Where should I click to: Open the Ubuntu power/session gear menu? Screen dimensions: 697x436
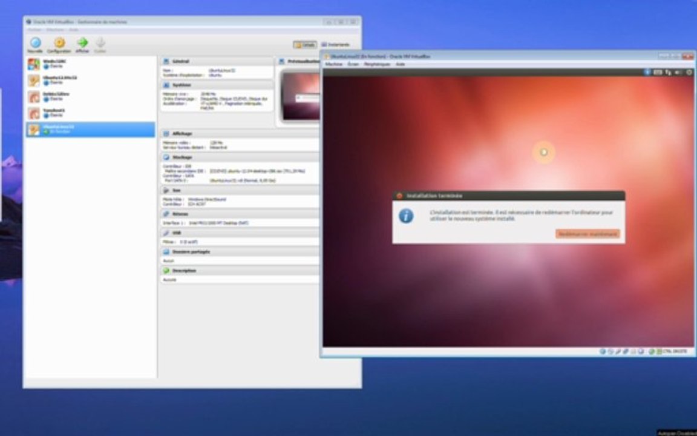point(690,72)
